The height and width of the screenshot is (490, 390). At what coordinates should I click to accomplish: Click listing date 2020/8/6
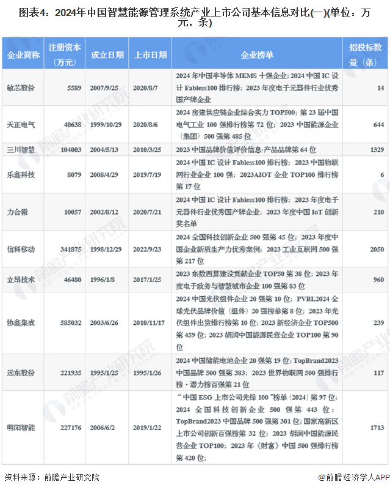click(145, 125)
